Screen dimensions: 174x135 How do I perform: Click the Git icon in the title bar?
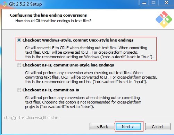(5, 4)
